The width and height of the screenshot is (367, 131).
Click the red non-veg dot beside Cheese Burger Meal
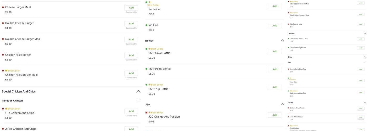pos(3,7)
